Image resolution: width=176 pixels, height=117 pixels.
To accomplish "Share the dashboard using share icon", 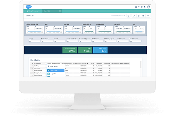I will pyautogui.click(x=138, y=16).
